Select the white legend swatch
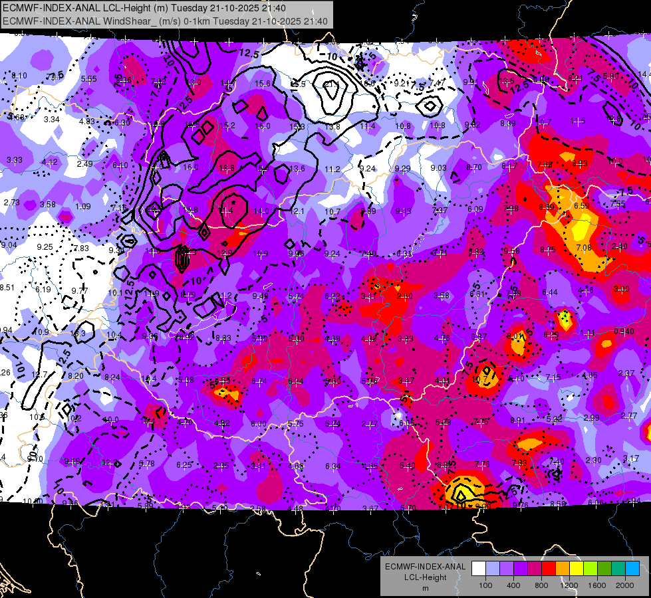This screenshot has width=651, height=598. (x=478, y=569)
